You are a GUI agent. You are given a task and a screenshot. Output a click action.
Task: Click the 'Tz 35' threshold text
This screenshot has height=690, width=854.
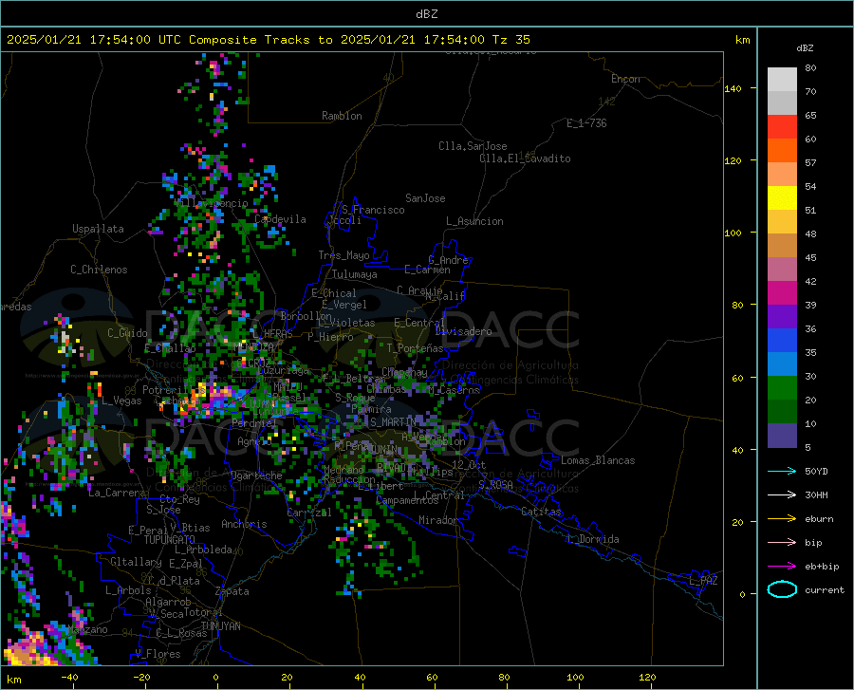(x=511, y=40)
